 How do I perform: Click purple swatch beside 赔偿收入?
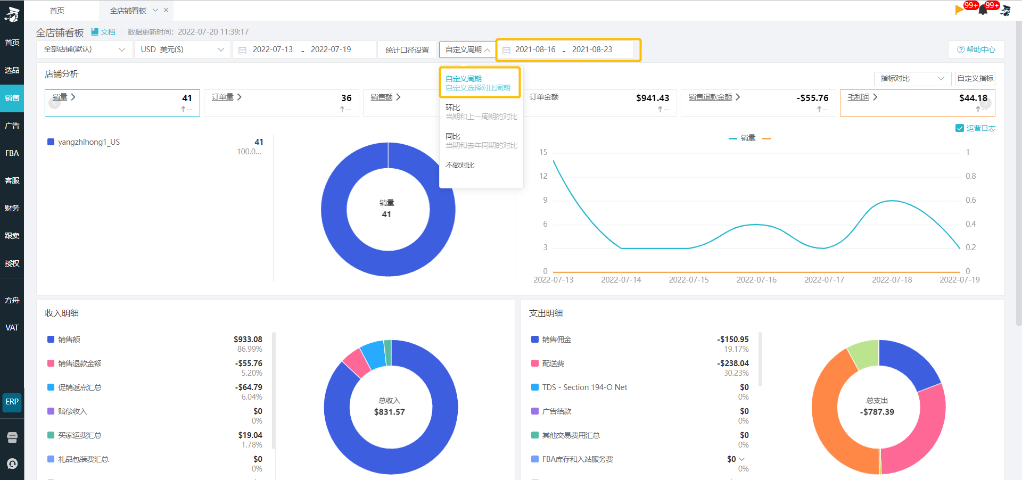click(51, 411)
